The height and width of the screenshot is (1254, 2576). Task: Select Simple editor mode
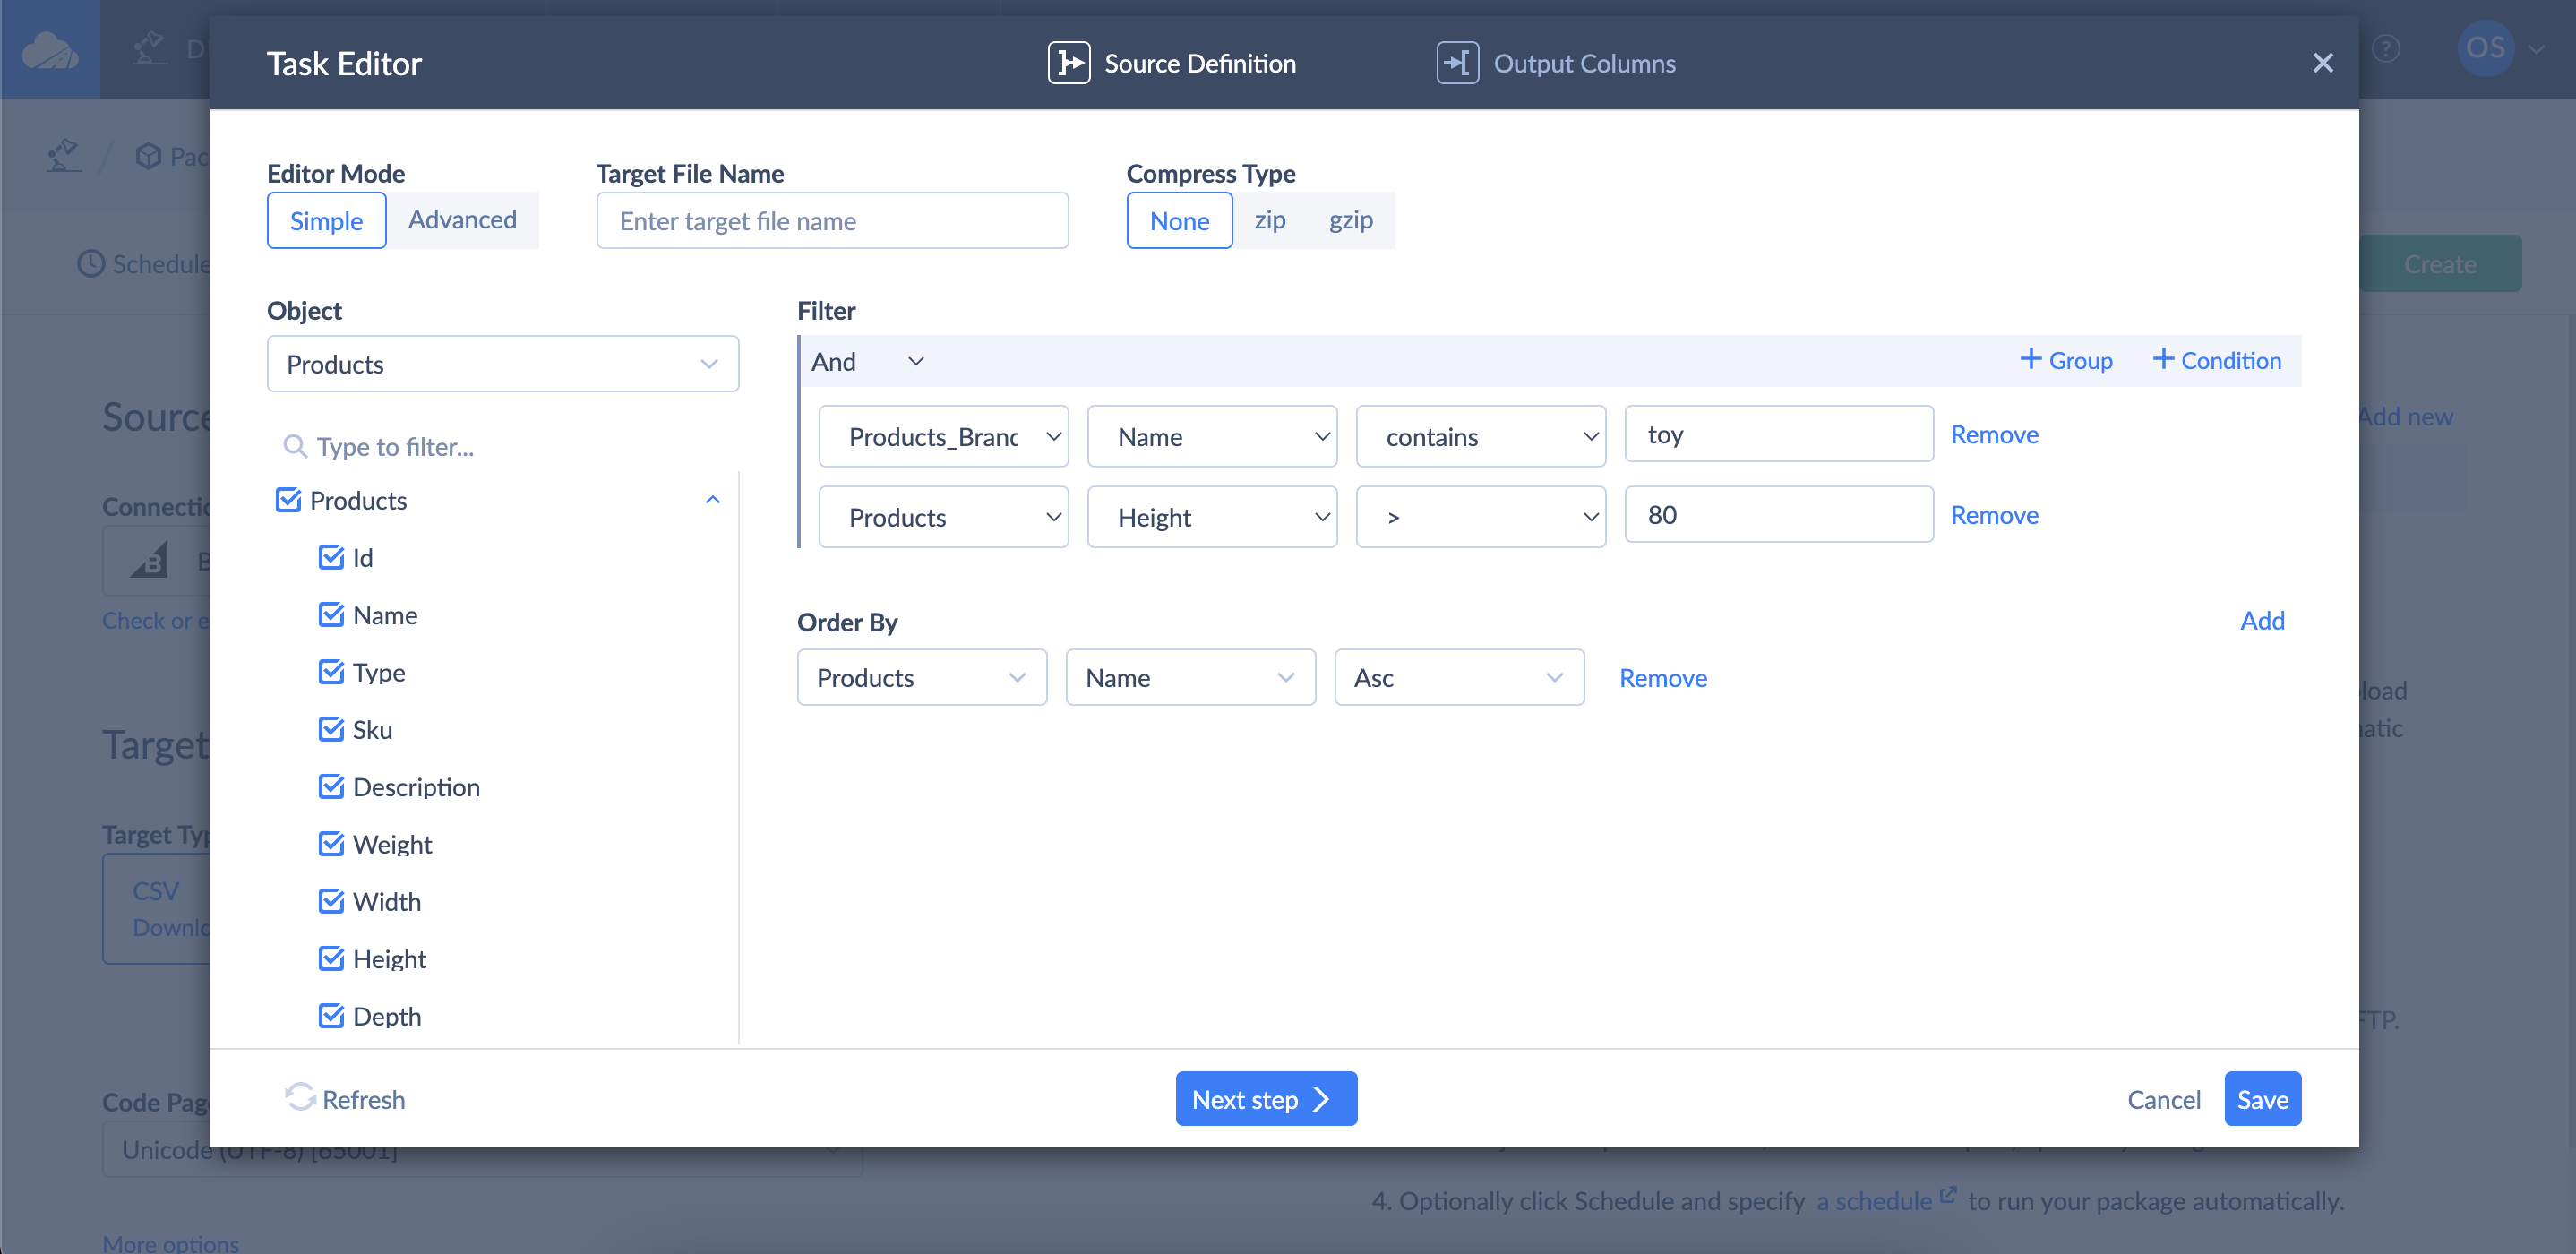pos(326,220)
